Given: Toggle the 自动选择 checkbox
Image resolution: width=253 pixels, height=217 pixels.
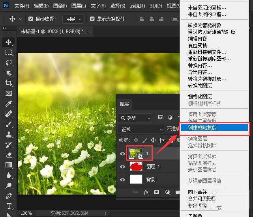Looking at the screenshot, I should point(30,19).
